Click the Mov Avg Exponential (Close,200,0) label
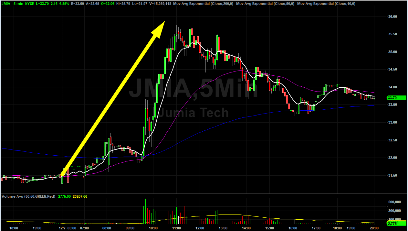 203,4
